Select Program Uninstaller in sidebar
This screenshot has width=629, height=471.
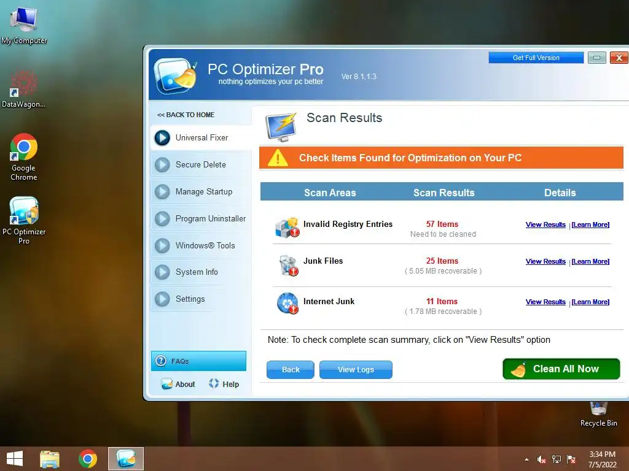[x=201, y=219]
